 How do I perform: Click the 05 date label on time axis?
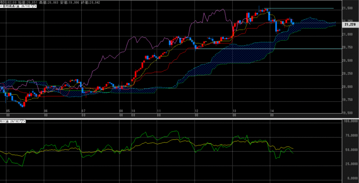click(7, 110)
